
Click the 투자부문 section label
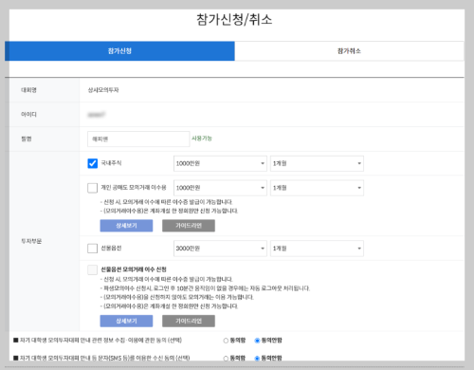click(31, 241)
